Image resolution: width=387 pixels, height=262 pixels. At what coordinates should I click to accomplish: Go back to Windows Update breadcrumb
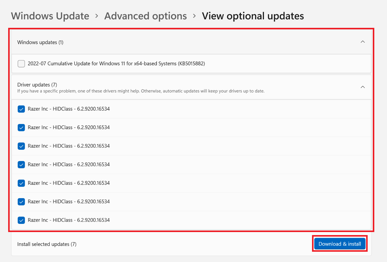click(50, 16)
